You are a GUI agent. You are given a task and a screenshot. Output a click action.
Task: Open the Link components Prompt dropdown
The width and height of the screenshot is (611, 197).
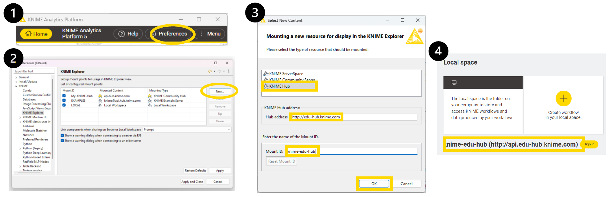point(187,130)
